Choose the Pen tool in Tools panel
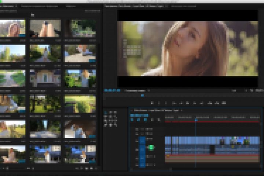Image resolution: width=264 pixels, height=176 pixels. pos(106,125)
